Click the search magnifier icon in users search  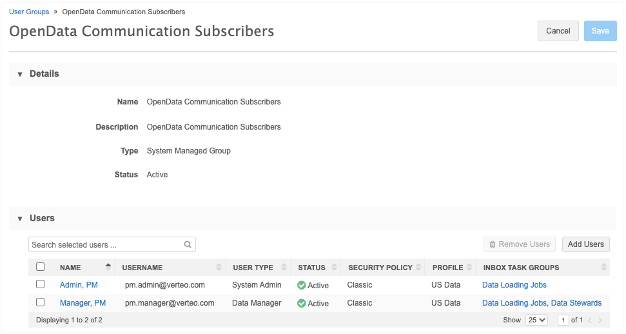(x=188, y=245)
